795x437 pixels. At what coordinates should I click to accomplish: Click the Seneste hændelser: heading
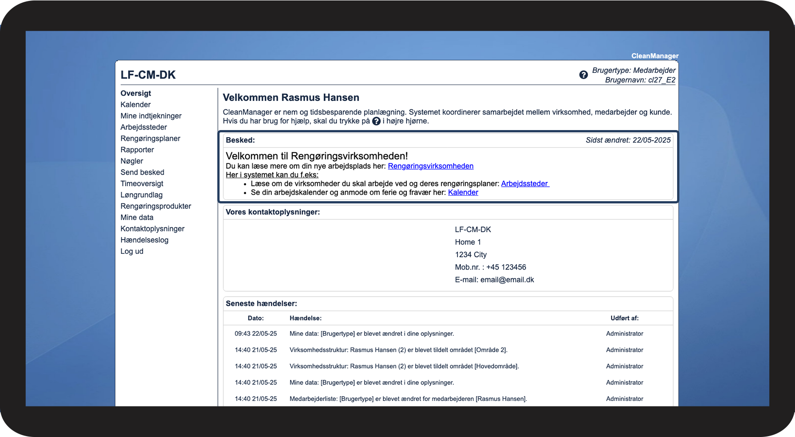coord(261,303)
